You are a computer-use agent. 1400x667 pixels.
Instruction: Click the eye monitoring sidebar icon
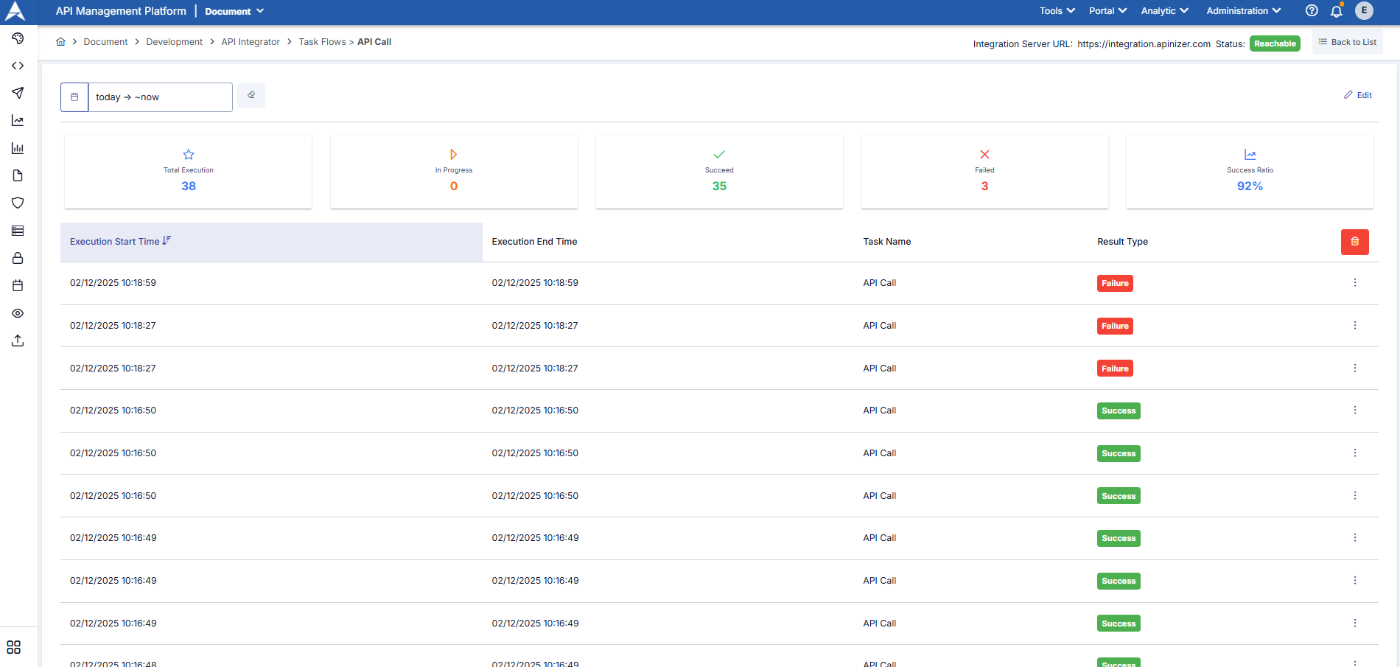point(18,313)
